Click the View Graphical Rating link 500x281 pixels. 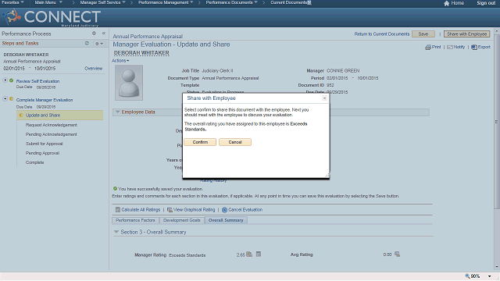[194, 210]
